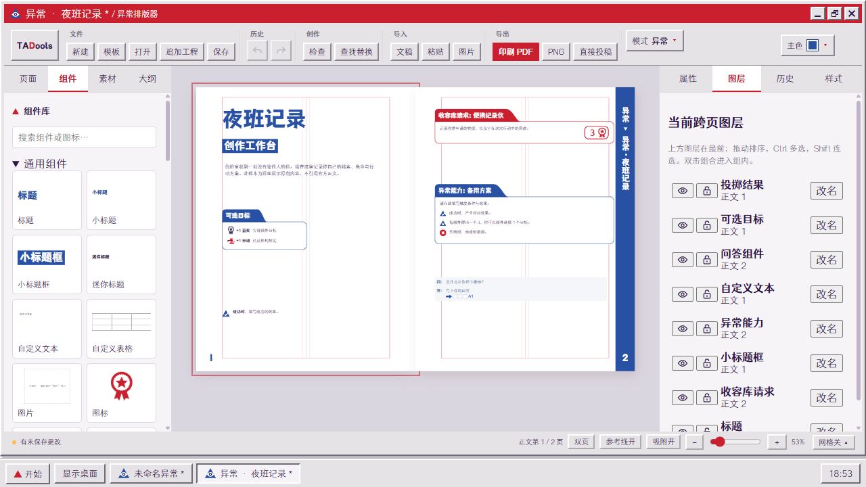Lock the 异常能力 layer

click(x=707, y=329)
